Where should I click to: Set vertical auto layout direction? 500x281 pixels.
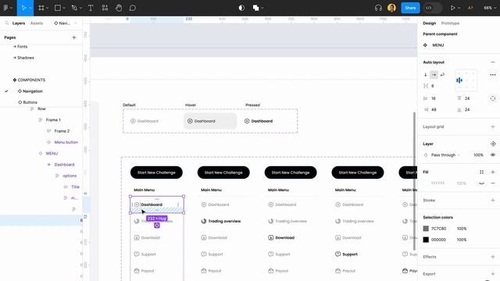pos(425,75)
